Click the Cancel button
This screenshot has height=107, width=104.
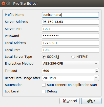pyautogui.click(x=70, y=101)
